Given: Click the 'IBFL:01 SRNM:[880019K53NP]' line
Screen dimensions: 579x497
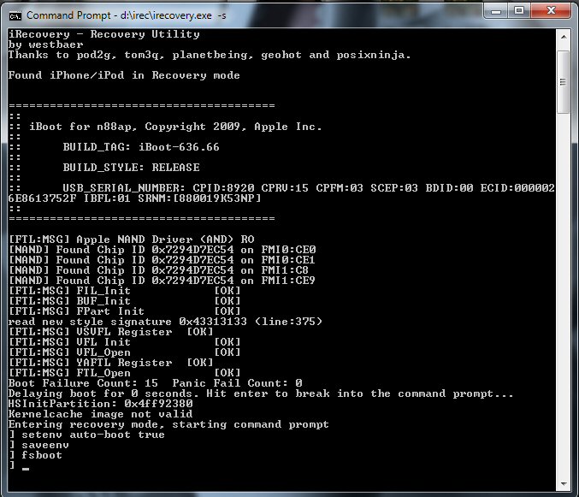Looking at the screenshot, I should click(x=135, y=198).
